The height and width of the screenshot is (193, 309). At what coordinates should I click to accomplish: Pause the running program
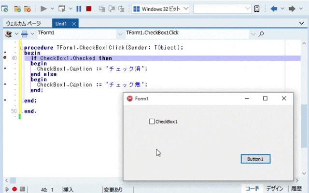[x=79, y=9]
